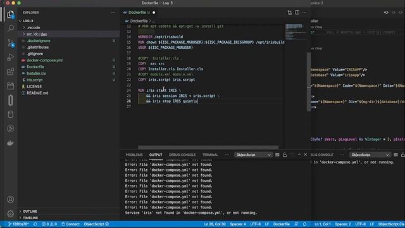Click LF end-of-line selector in left window
The height and width of the screenshot is (228, 405).
click(x=267, y=224)
